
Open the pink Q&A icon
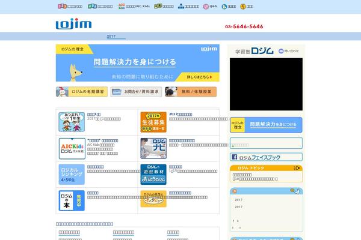coord(206,7)
